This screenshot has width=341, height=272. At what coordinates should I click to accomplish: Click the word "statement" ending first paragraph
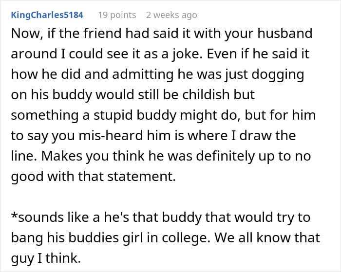coord(140,176)
